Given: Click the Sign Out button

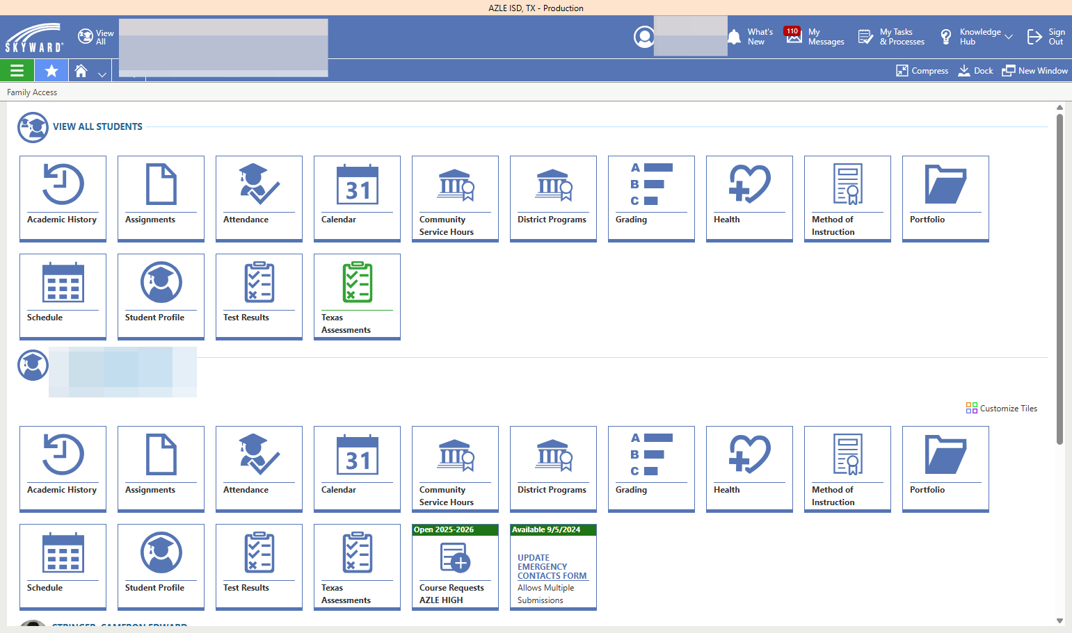Looking at the screenshot, I should [x=1046, y=37].
